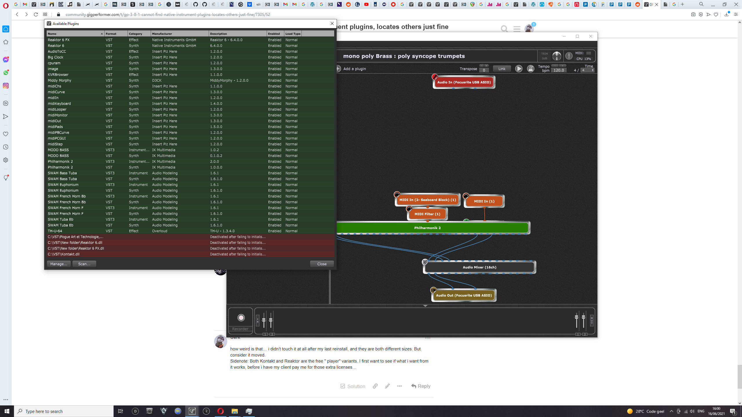The height and width of the screenshot is (417, 742).
Task: Open Settings gear in the Opera sidebar
Action: click(x=6, y=160)
